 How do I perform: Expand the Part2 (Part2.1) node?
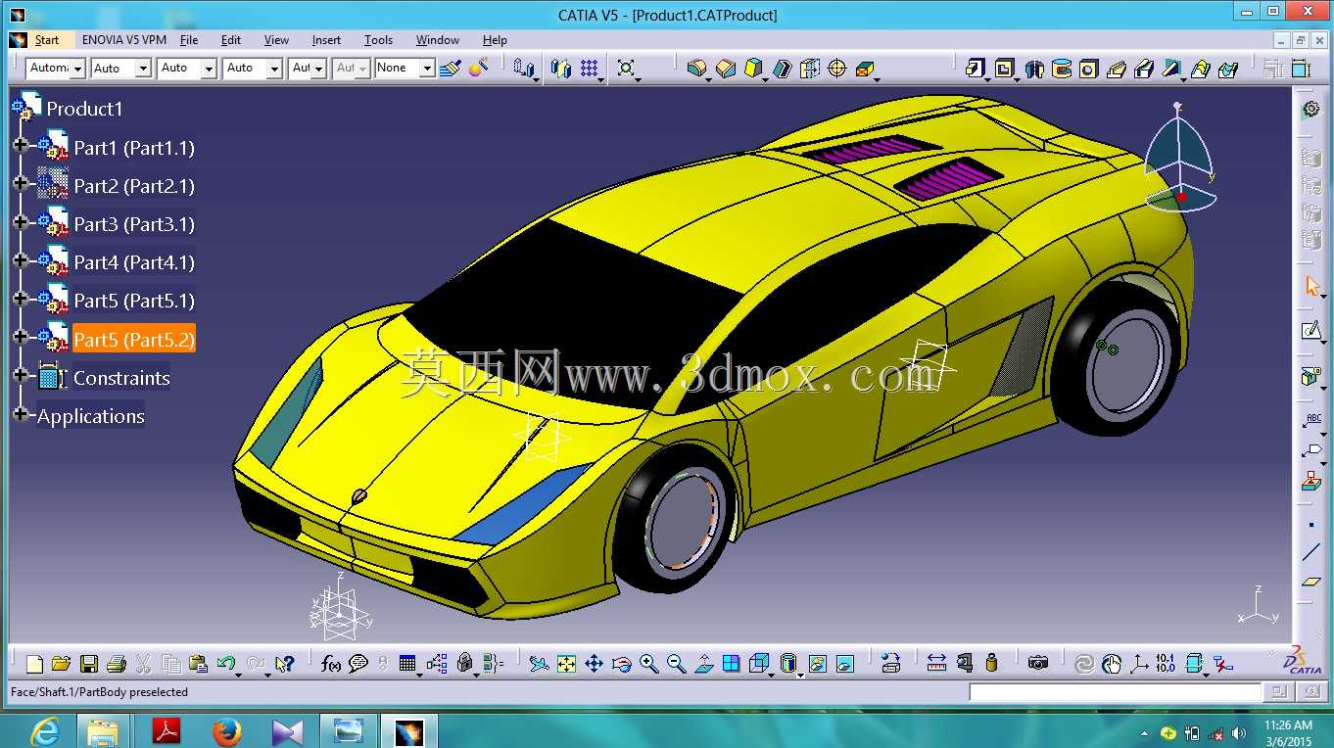[x=21, y=183]
